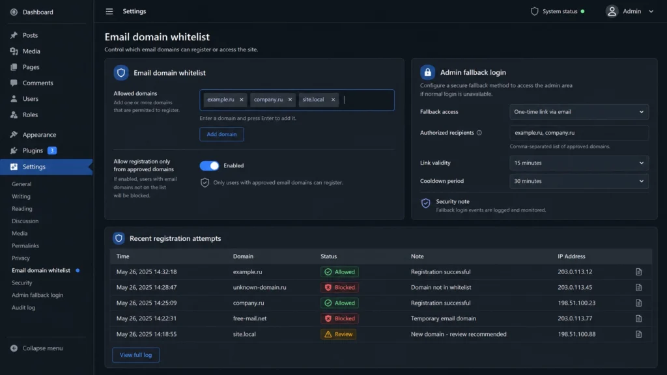Open details icon for site.local row
Image resolution: width=667 pixels, height=375 pixels.
[638, 334]
